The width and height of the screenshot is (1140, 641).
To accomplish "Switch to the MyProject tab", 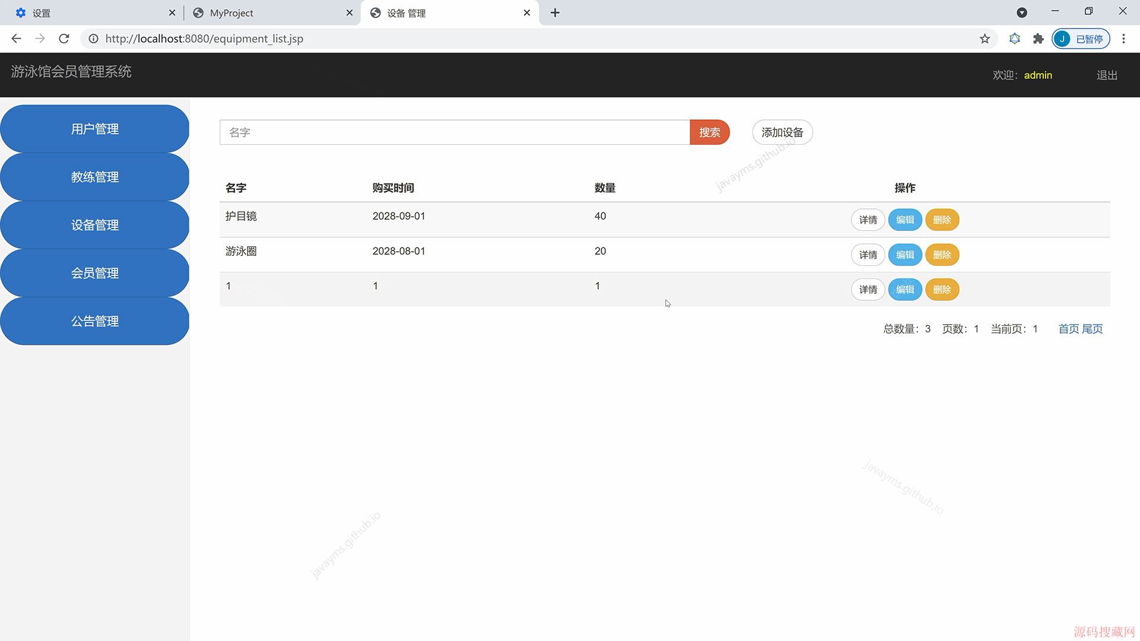I will point(267,12).
